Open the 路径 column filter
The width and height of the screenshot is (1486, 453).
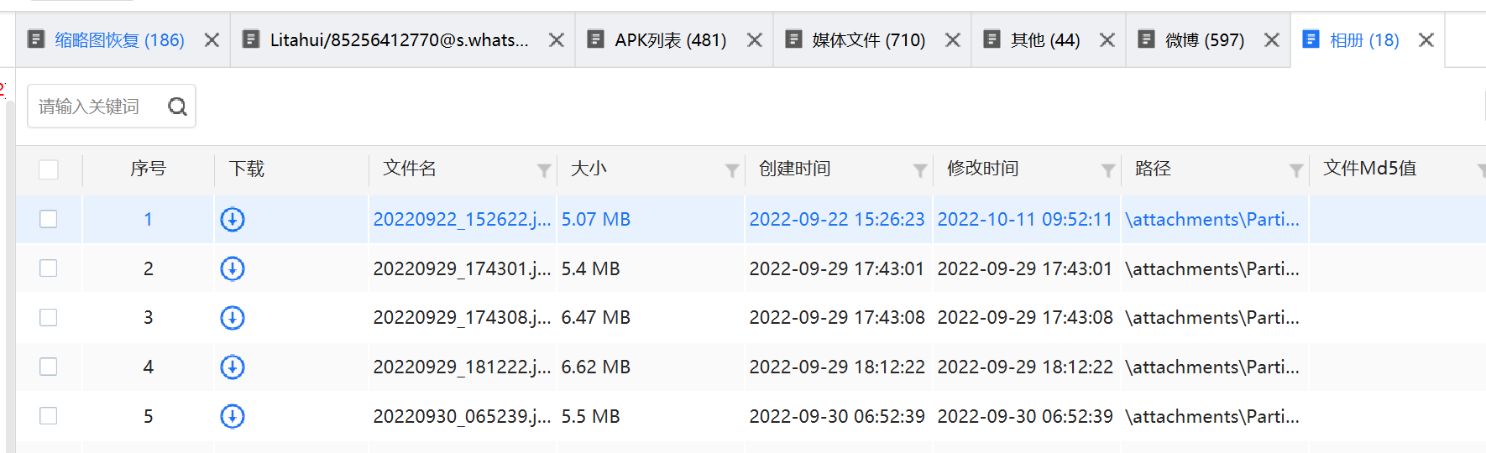[x=1296, y=170]
